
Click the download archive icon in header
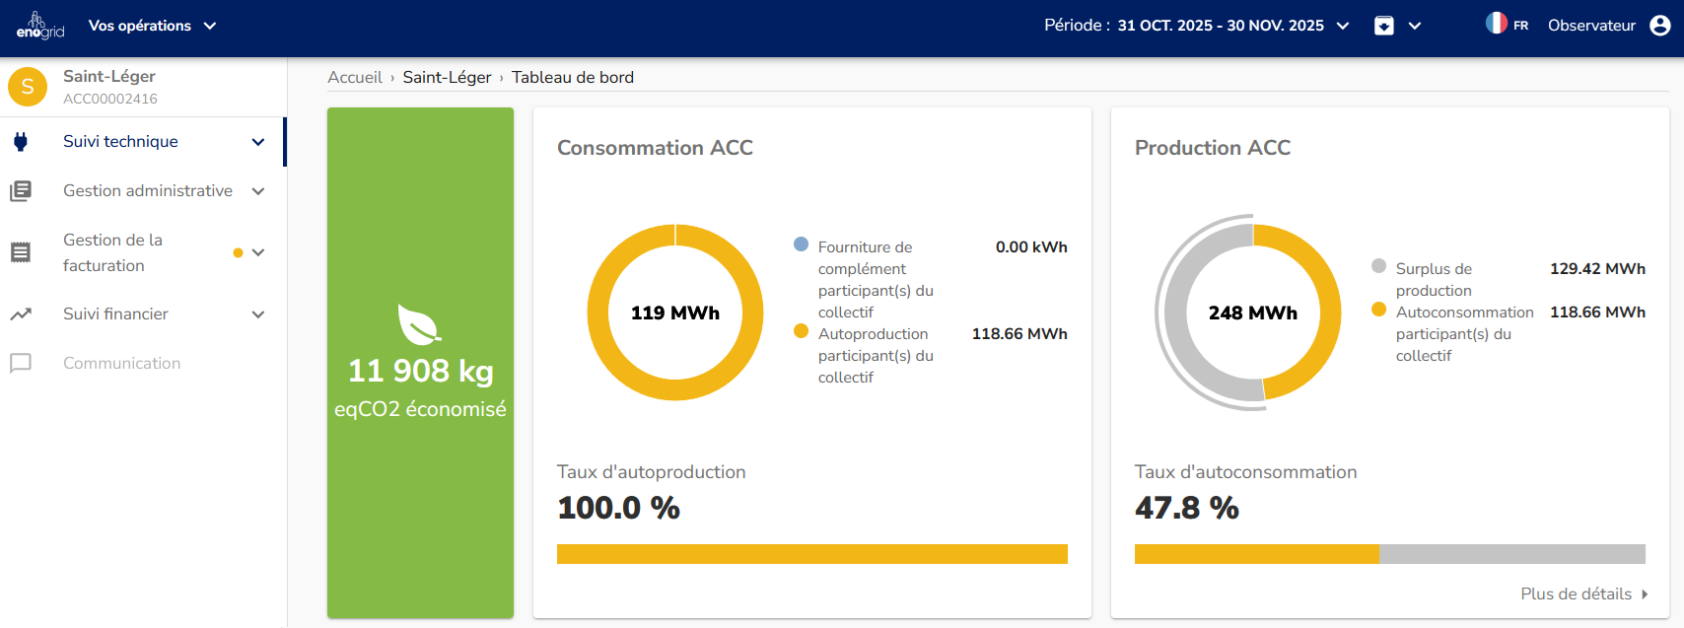[1384, 26]
